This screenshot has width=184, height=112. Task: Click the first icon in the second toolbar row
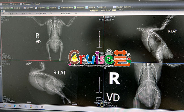coord(1,8)
